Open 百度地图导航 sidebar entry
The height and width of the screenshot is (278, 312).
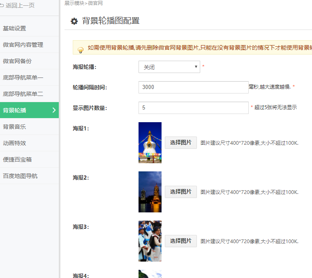pyautogui.click(x=20, y=176)
